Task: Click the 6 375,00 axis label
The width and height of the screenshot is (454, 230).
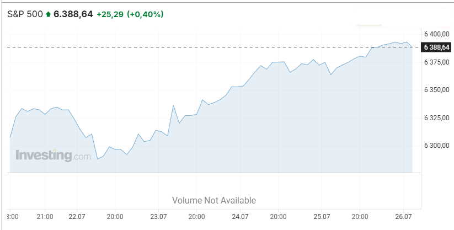Action: 437,62
